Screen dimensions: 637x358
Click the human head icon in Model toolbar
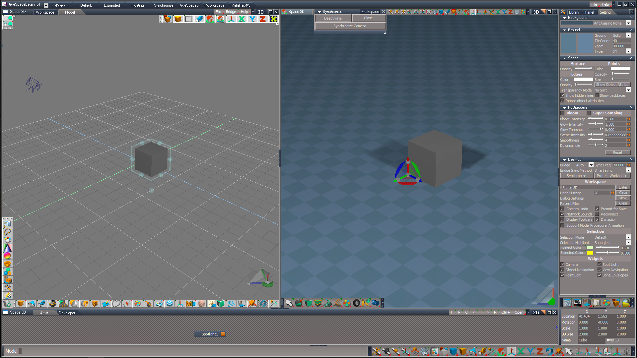201,304
